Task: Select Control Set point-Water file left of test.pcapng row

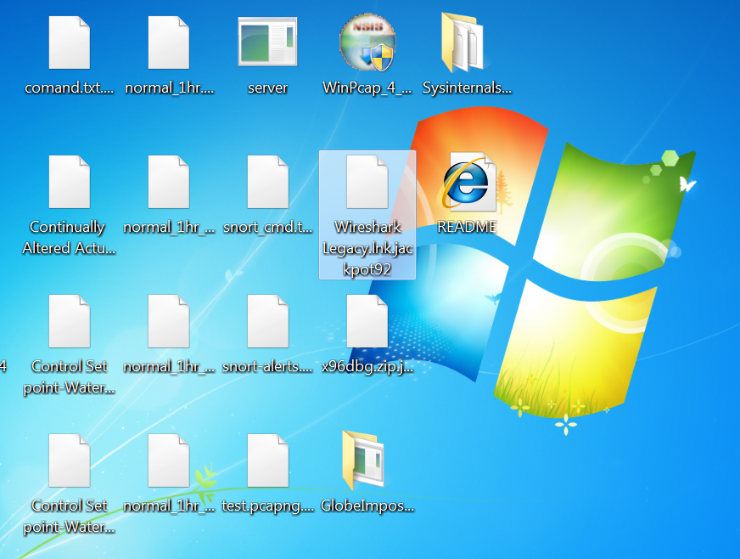Action: tap(69, 460)
